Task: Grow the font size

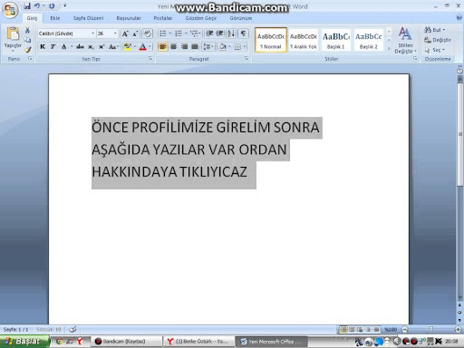Action: (x=125, y=34)
